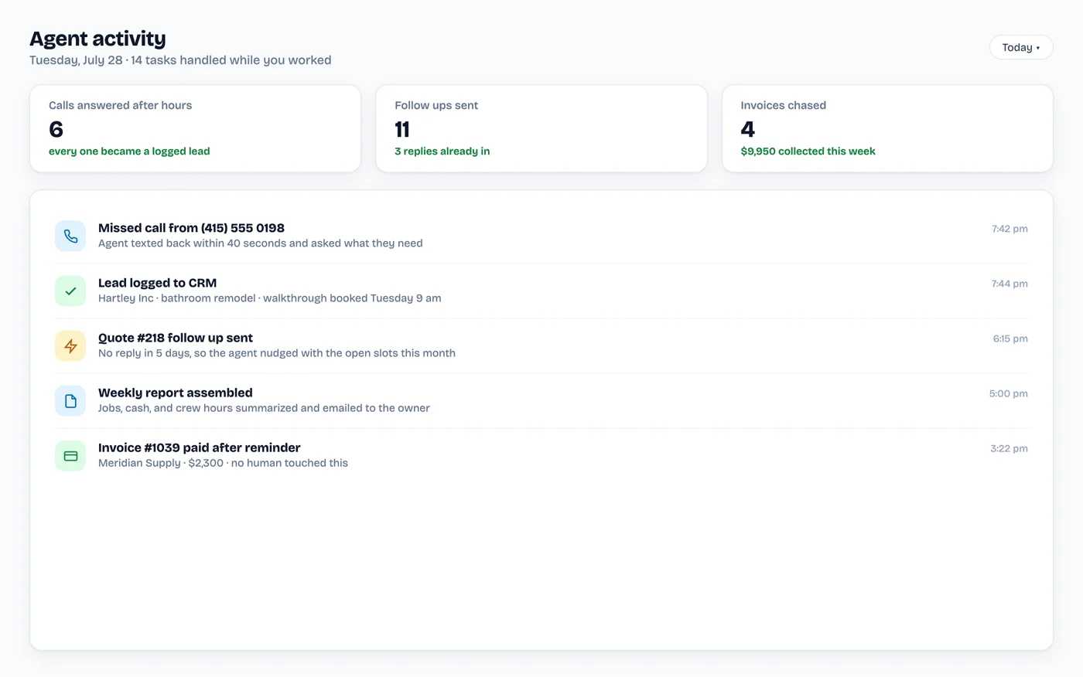The image size is (1083, 677).
Task: Click the credit card icon for Invoice #1039
Action: click(x=70, y=456)
